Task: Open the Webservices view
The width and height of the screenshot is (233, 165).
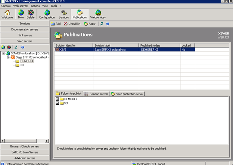Action: click(x=97, y=13)
